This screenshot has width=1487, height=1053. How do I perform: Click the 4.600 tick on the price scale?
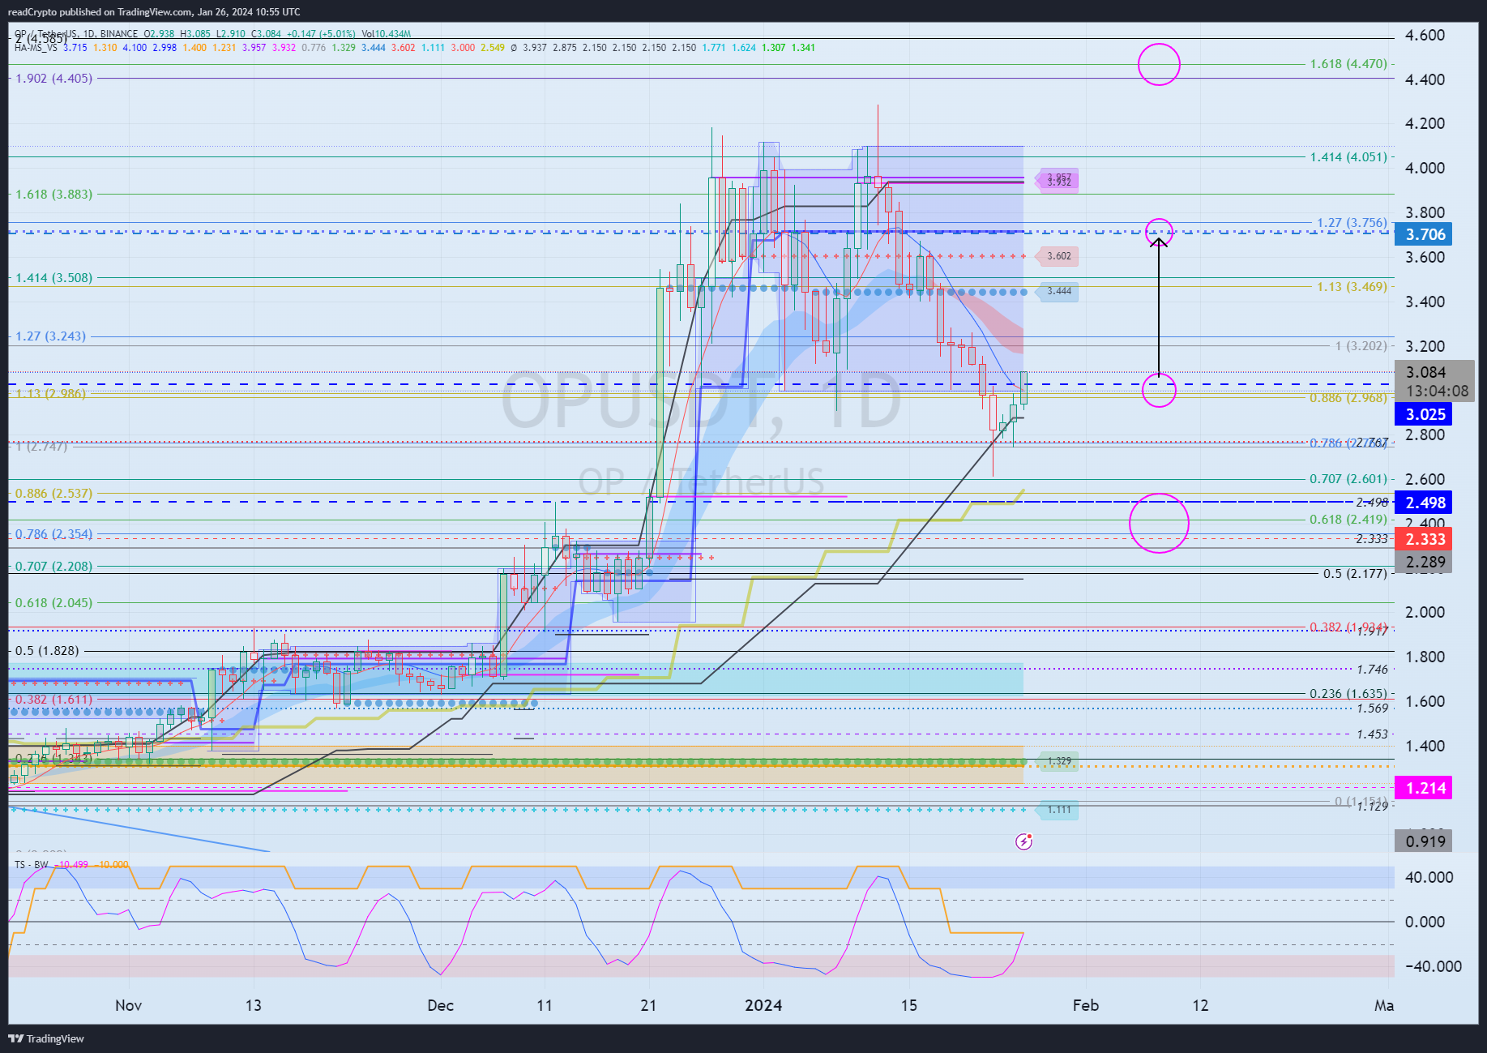(x=1425, y=35)
